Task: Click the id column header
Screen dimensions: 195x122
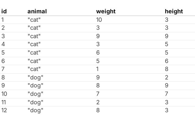Action: 4,12
